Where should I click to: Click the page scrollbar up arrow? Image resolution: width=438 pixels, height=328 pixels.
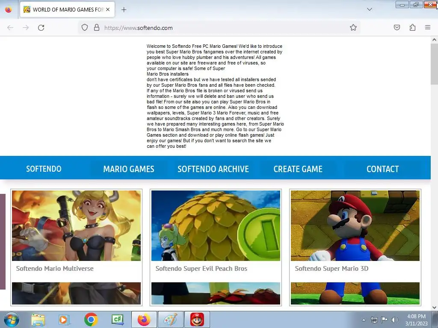434,40
